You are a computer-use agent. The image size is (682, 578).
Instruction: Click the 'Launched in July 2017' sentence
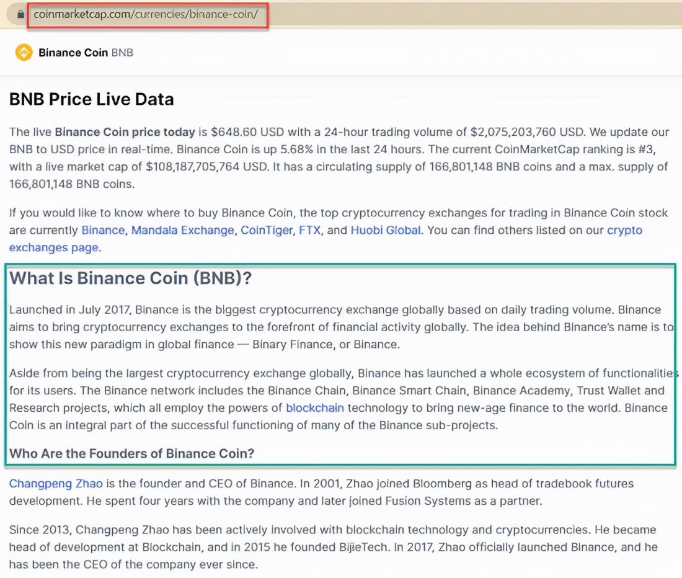pos(312,309)
